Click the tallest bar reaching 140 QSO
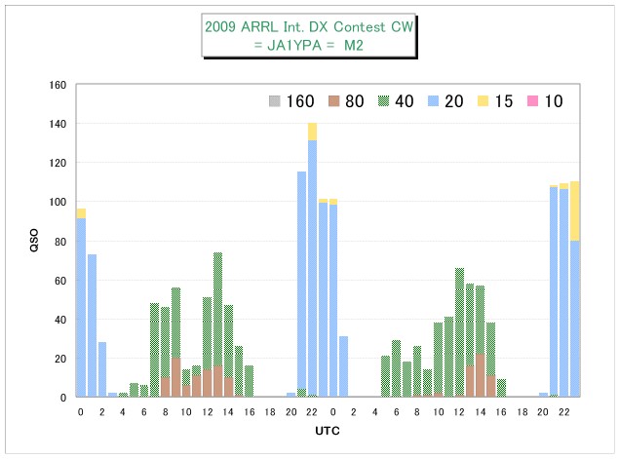 tap(312, 259)
